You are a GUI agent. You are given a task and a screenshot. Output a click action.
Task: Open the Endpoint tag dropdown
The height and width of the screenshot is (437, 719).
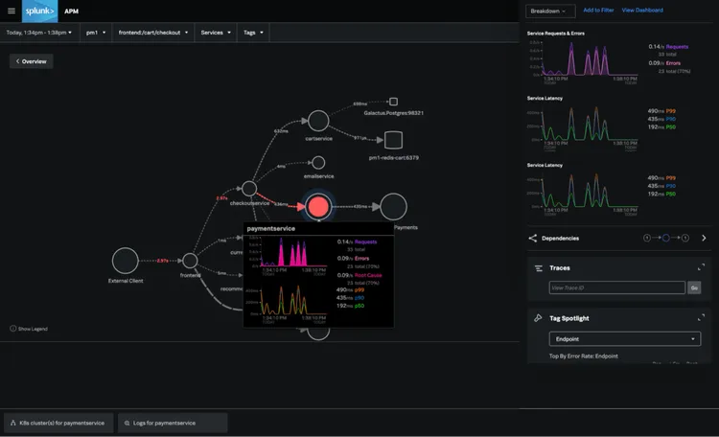click(x=625, y=338)
